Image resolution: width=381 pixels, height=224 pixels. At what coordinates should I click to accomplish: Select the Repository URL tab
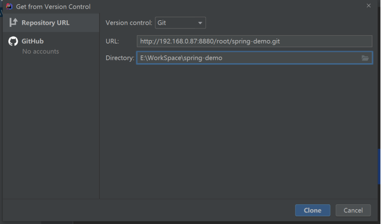click(x=51, y=23)
